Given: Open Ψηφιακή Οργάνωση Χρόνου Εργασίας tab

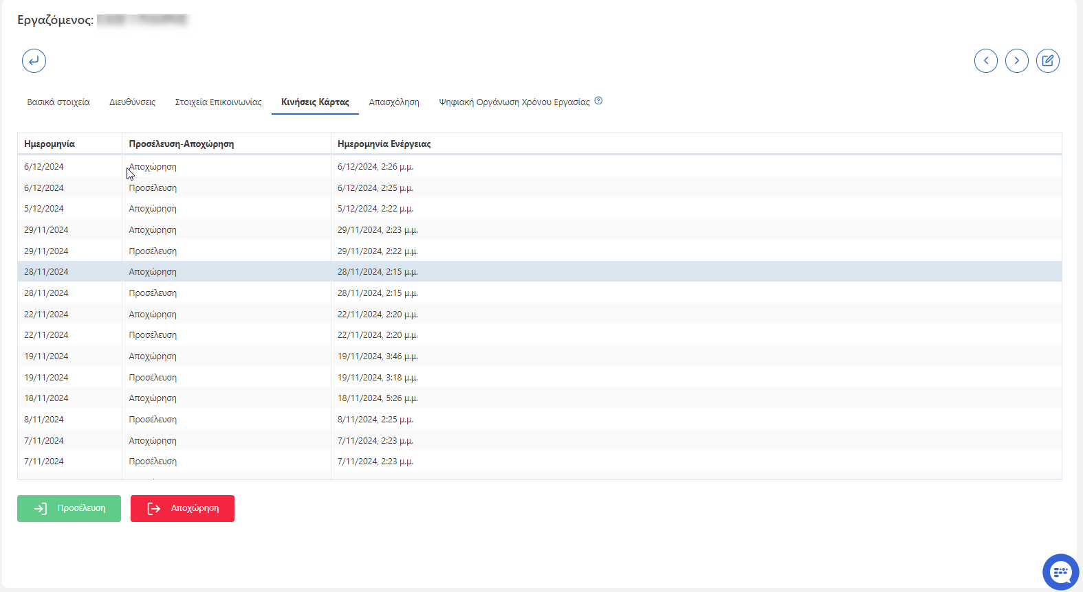Looking at the screenshot, I should (x=514, y=102).
